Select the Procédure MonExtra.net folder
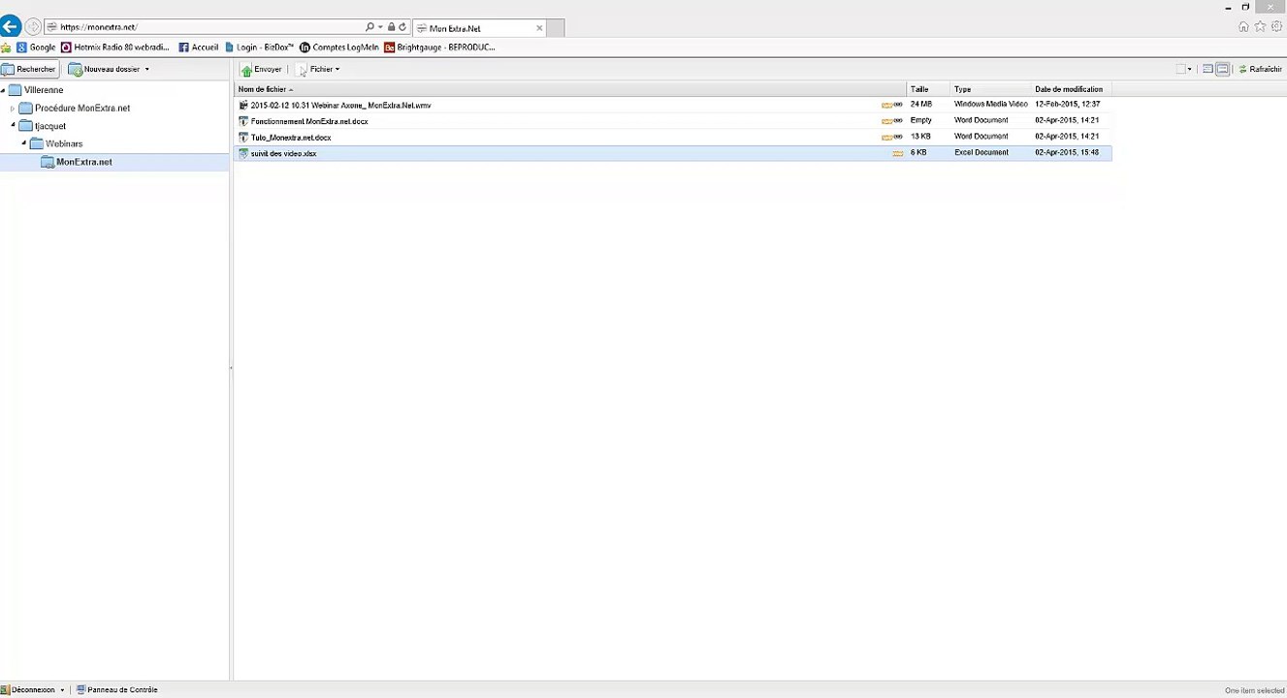Viewport: 1287px width, 698px height. point(75,109)
